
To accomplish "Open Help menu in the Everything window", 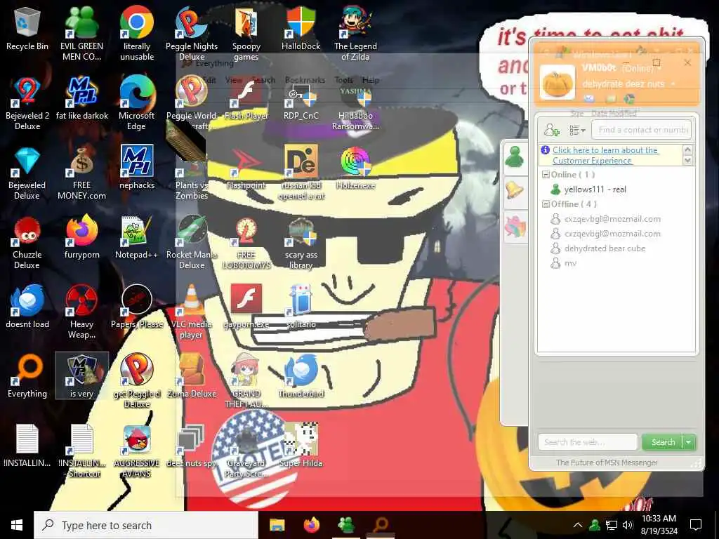I will pos(371,80).
